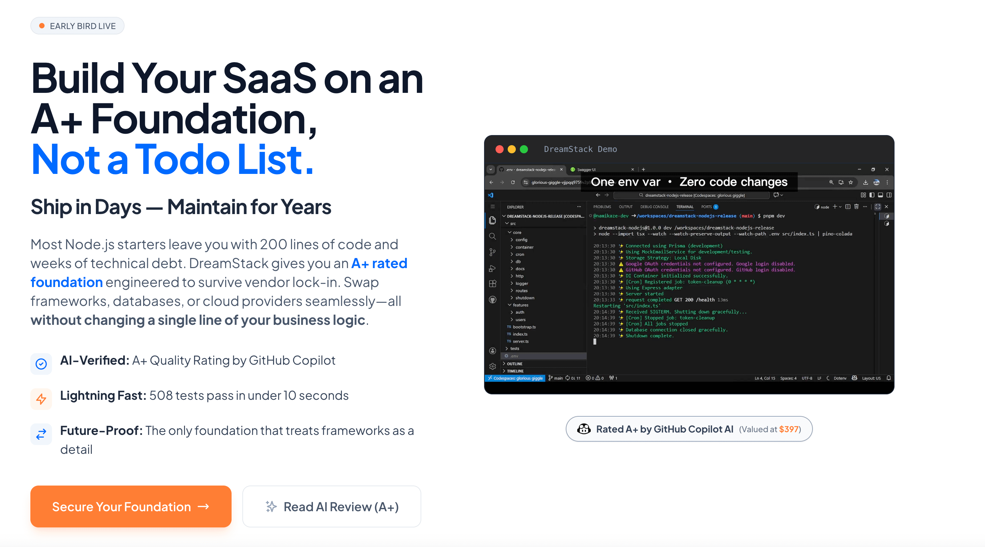The image size is (985, 547).
Task: Click the trash icon to kill terminal
Action: (x=856, y=207)
